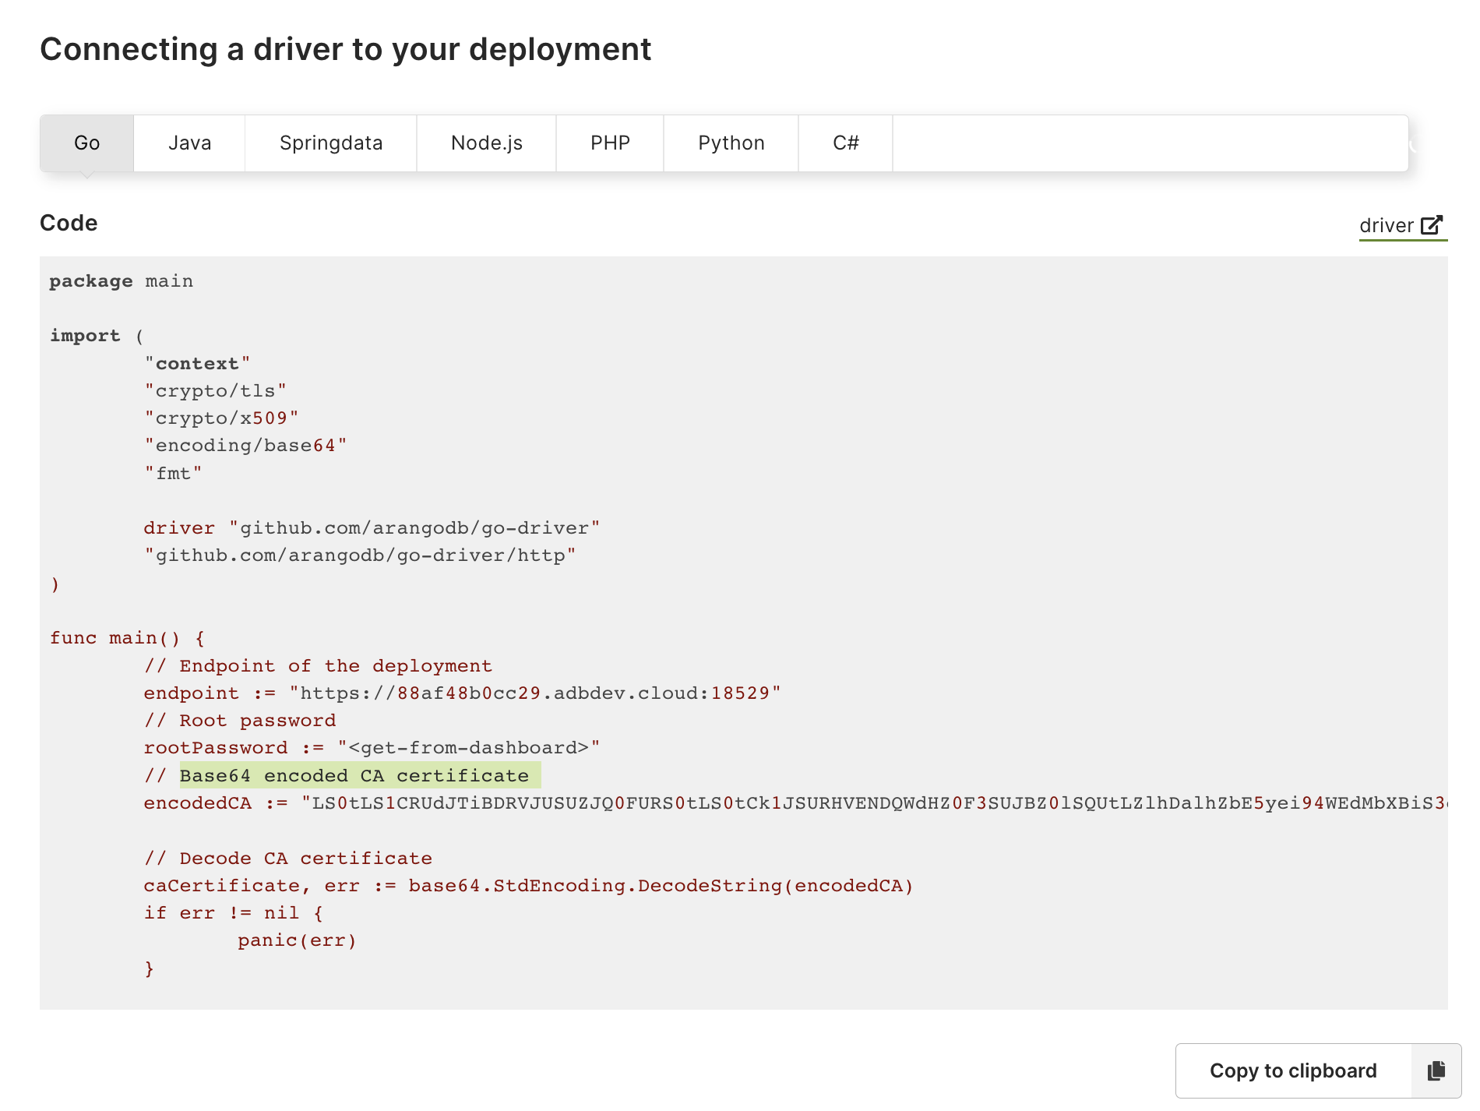Switch to the C# tab
The height and width of the screenshot is (1111, 1480).
click(846, 143)
